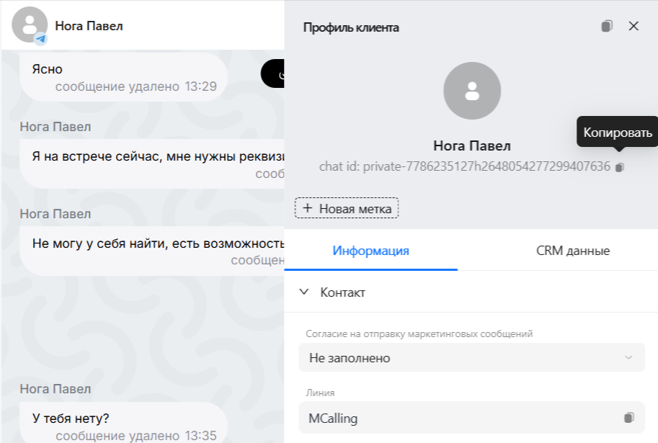Copy the MCalling line value

[628, 418]
